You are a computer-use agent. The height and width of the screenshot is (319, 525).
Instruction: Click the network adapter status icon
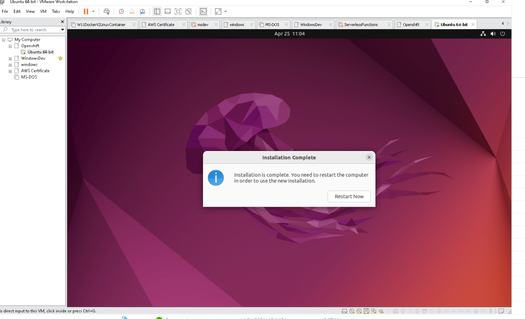click(373, 311)
